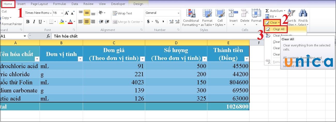Image resolution: width=336 pixels, height=122 pixels.
Task: Click the Cut button
Action: click(4, 11)
